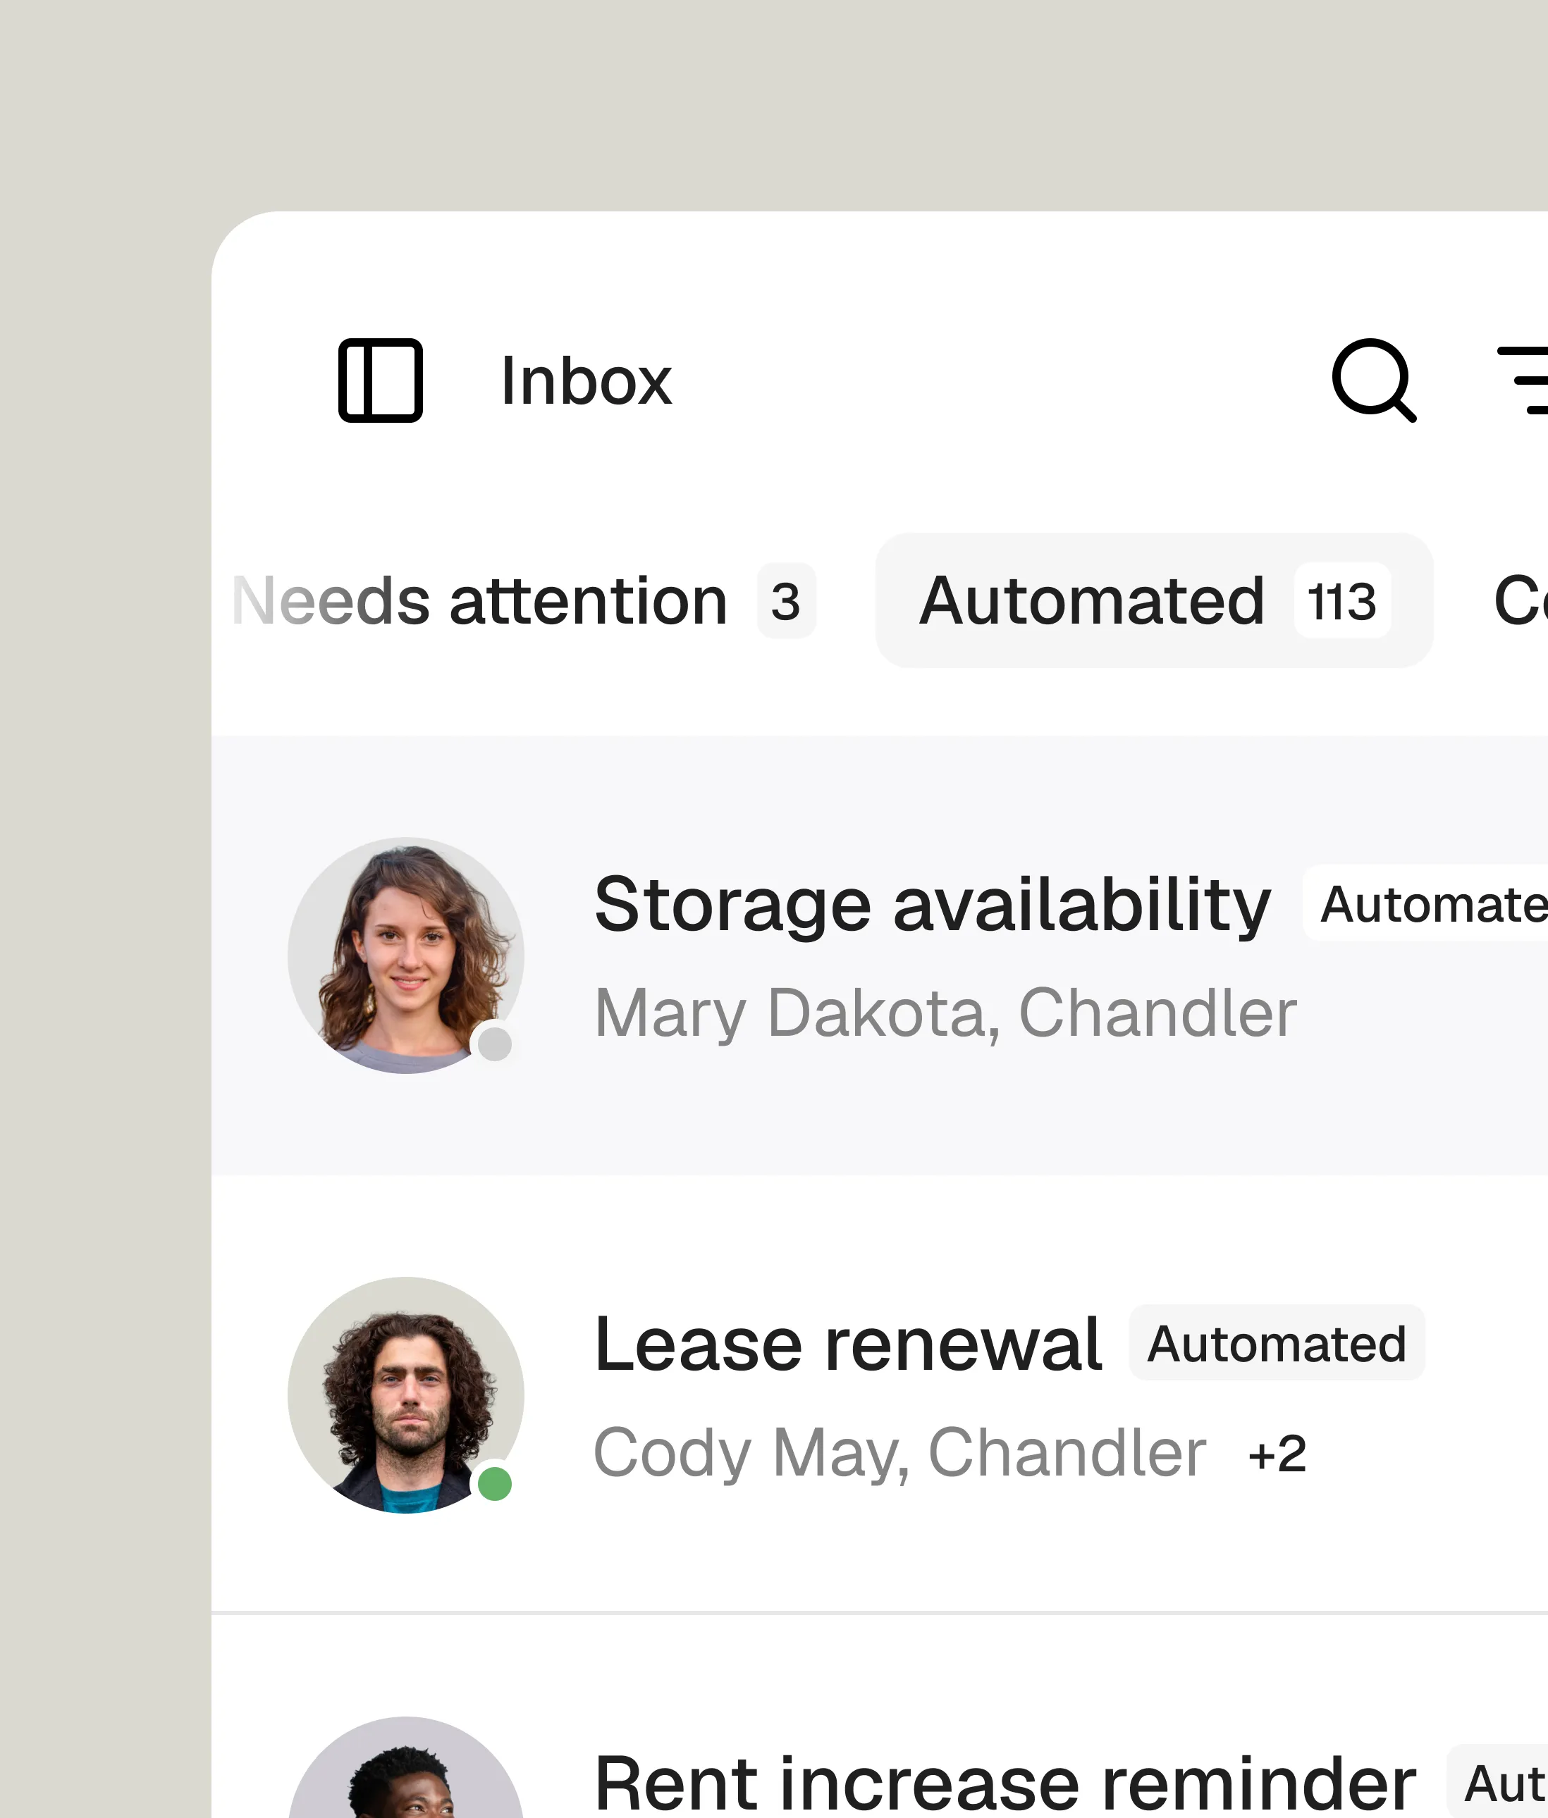
Task: Click Cody May's profile avatar
Action: (405, 1395)
